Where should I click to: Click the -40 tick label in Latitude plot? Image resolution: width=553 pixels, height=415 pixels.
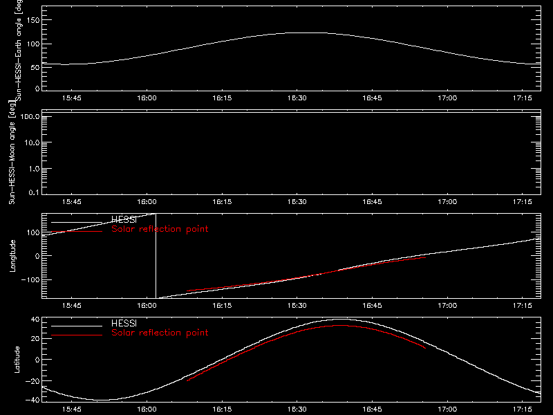[32, 400]
